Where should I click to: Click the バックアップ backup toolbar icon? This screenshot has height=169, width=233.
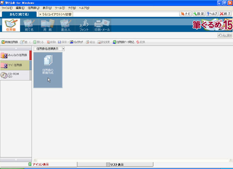(76, 42)
